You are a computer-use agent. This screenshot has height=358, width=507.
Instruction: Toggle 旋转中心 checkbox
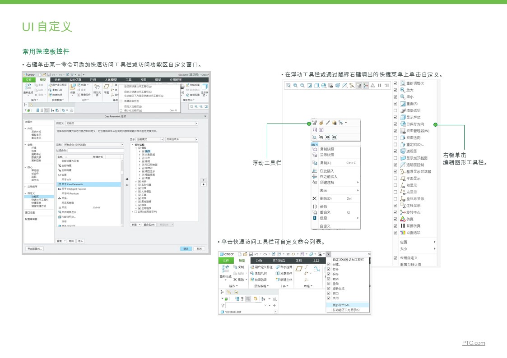pyautogui.click(x=395, y=212)
